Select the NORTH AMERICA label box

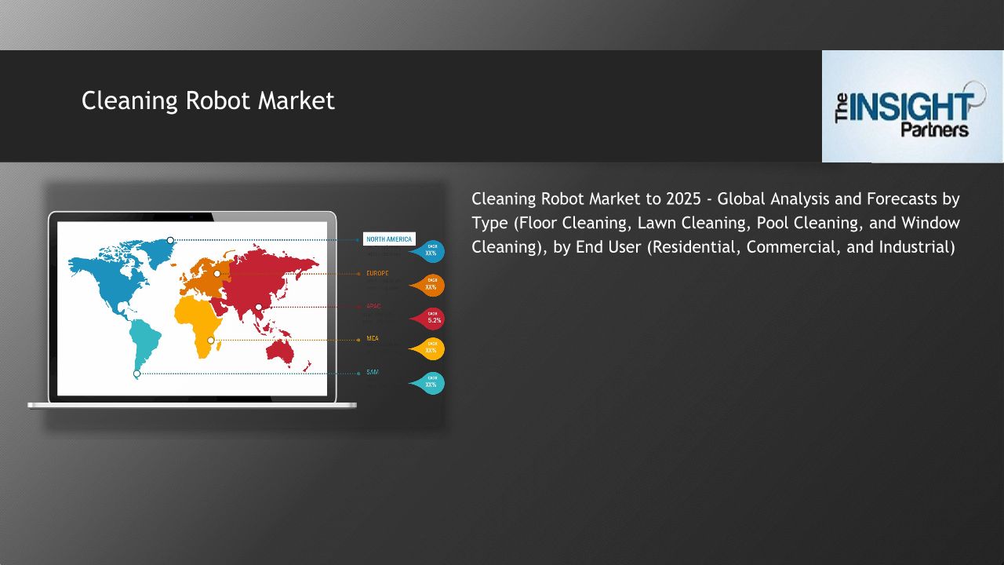point(389,239)
